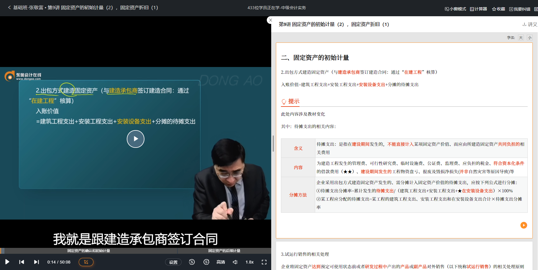Switch 高清 video quality option
The height and width of the screenshot is (270, 538).
pyautogui.click(x=221, y=262)
